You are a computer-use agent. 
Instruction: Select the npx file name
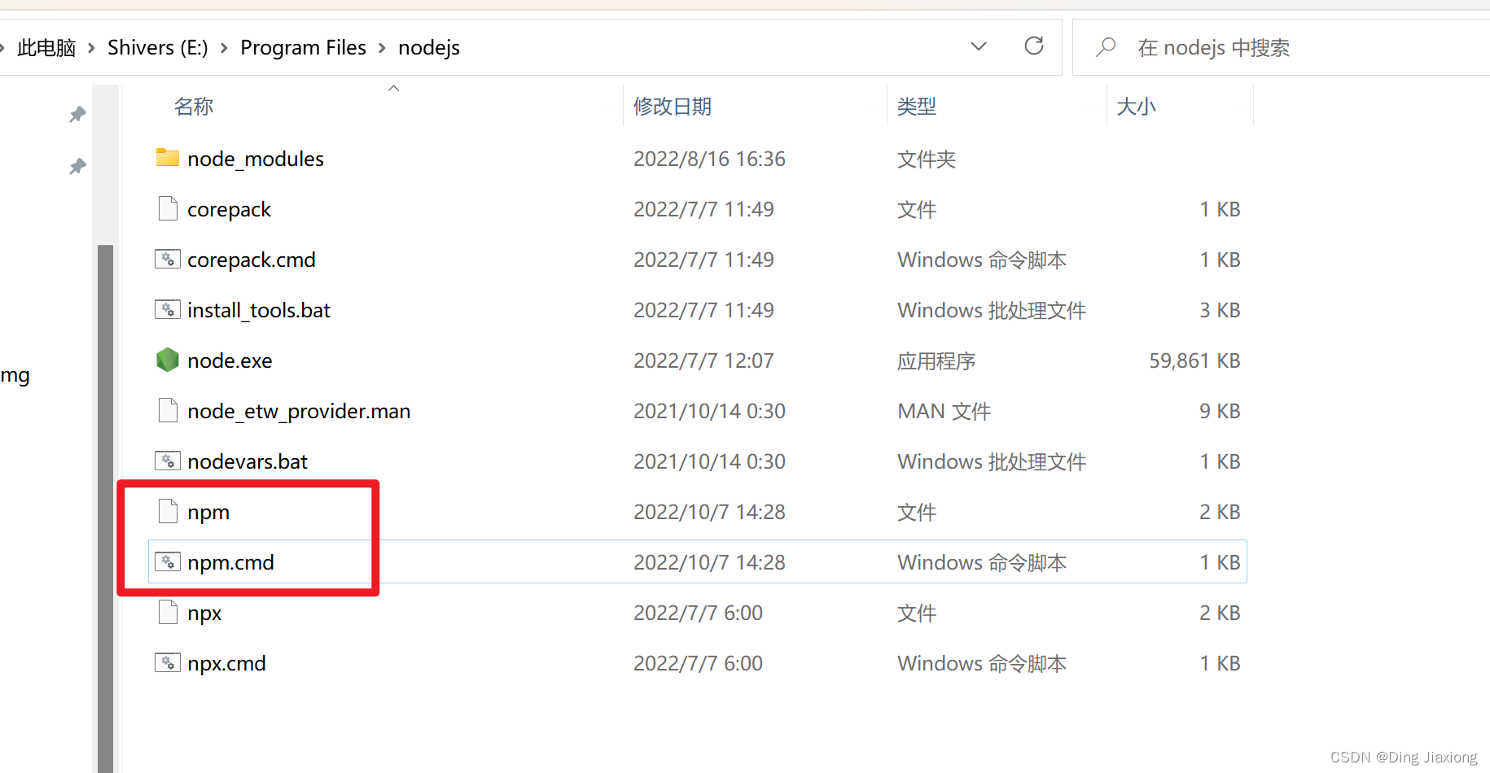[x=204, y=613]
